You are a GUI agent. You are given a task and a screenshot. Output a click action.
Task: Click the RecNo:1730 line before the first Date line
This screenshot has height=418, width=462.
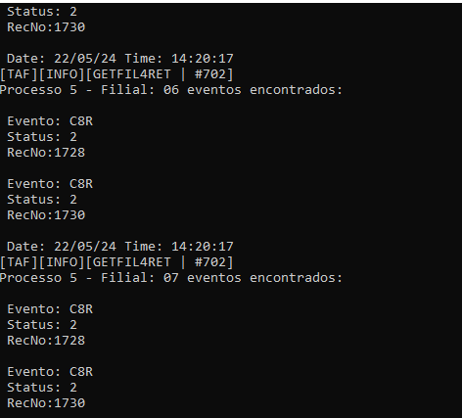click(x=46, y=27)
